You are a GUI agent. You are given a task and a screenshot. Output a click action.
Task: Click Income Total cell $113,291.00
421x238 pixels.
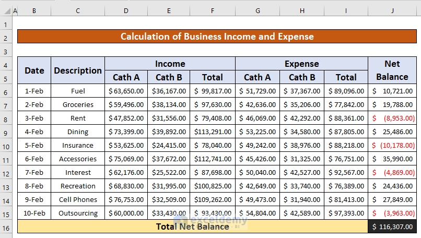pyautogui.click(x=212, y=132)
